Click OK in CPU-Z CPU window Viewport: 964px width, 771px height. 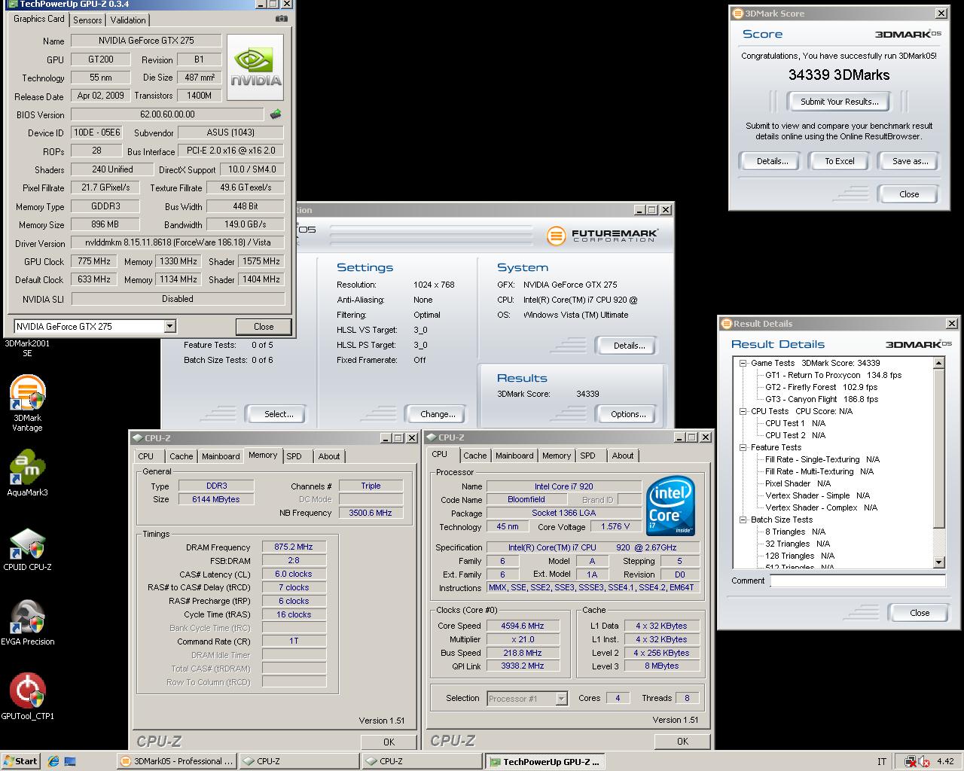[x=682, y=742]
